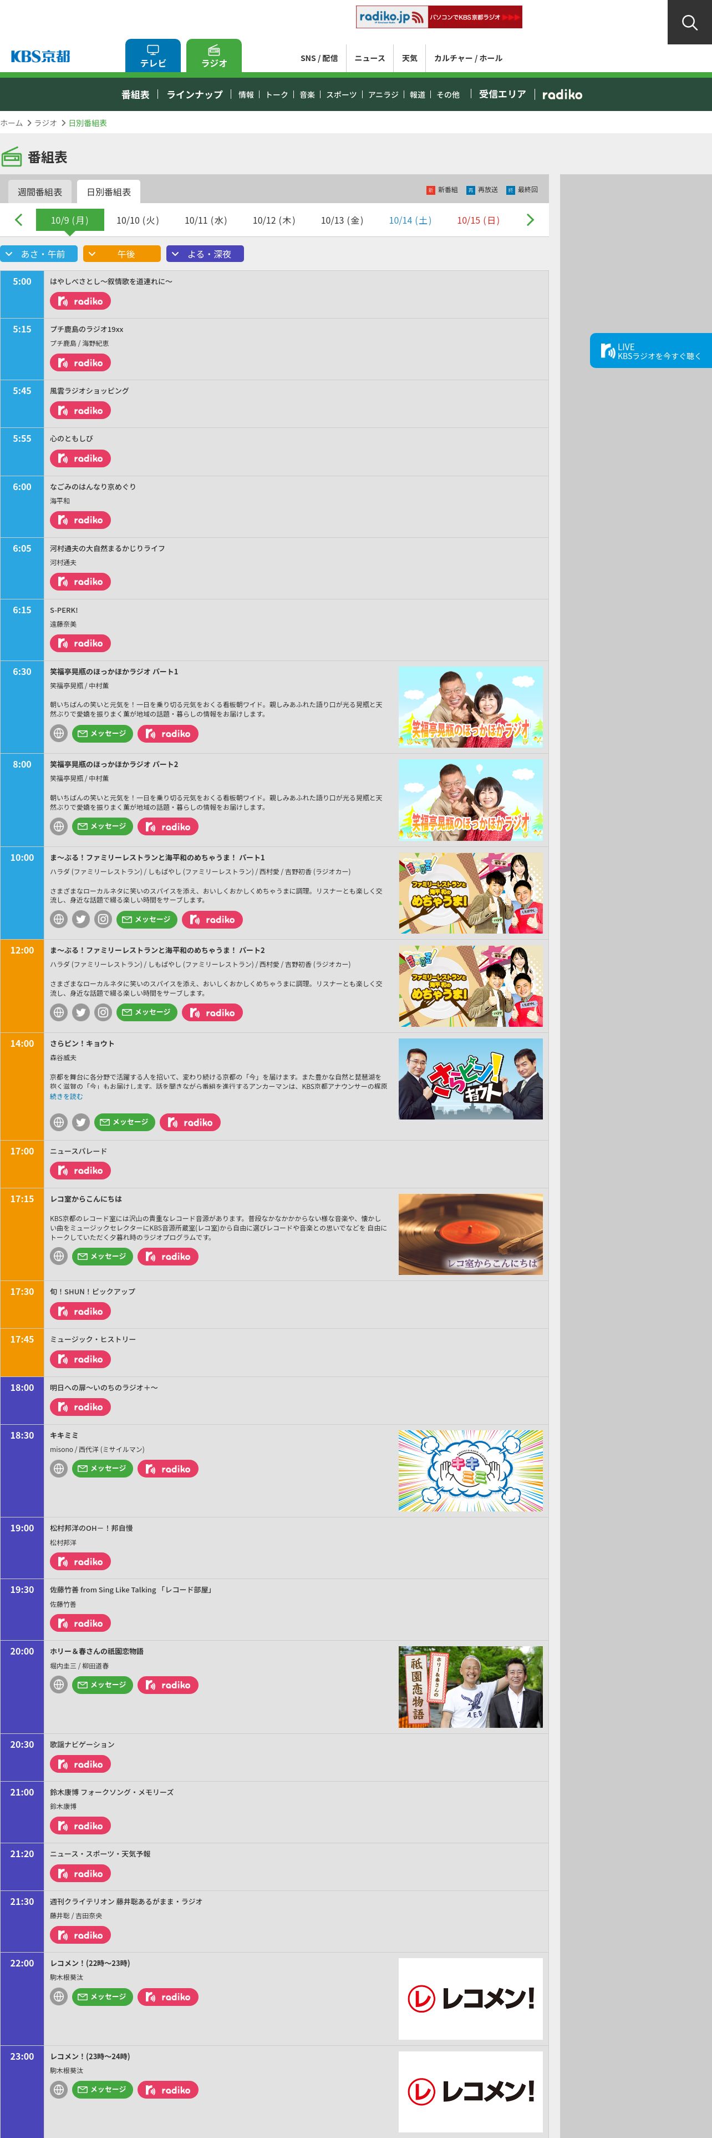Open radiko for 歌謡ナビゲーション
712x2138 pixels.
[x=80, y=1764]
